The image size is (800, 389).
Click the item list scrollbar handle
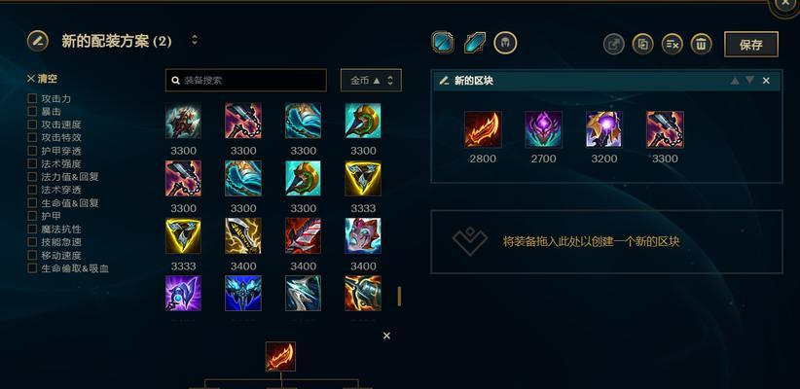tap(399, 297)
